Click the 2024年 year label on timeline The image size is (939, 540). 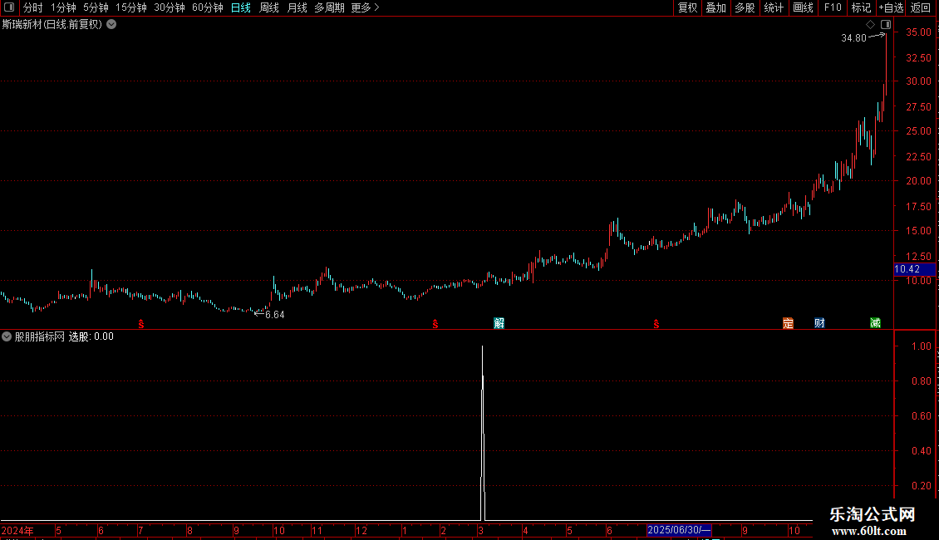17,530
